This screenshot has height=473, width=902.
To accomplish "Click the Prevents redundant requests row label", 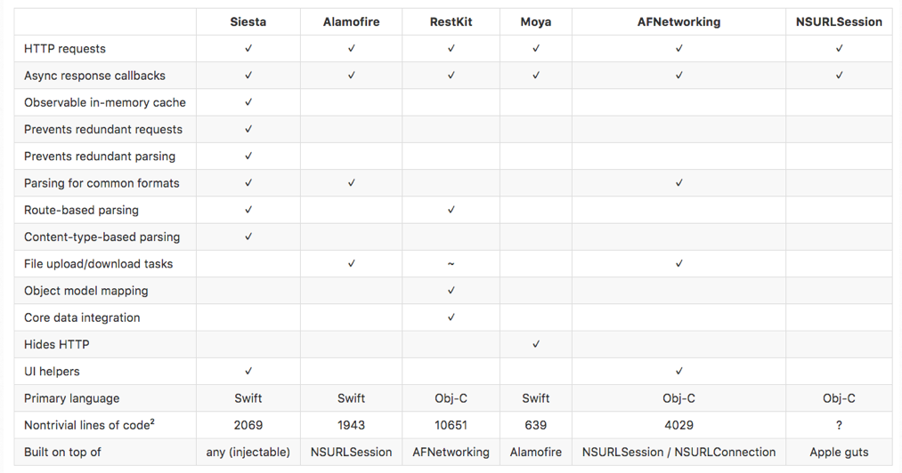I will (103, 129).
